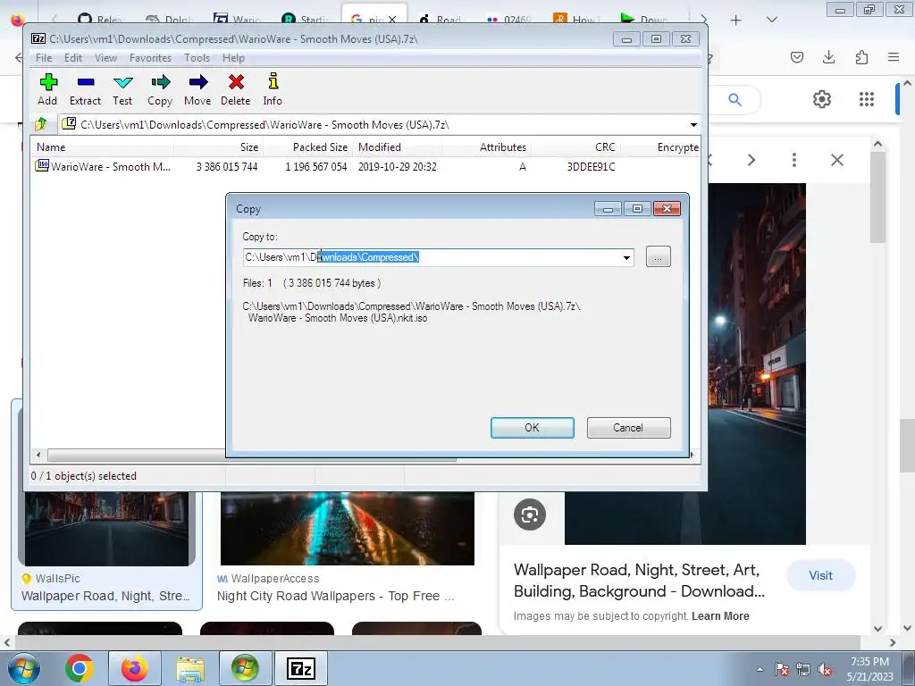The height and width of the screenshot is (686, 915).
Task: Close the Google image preview panel
Action: tap(836, 160)
